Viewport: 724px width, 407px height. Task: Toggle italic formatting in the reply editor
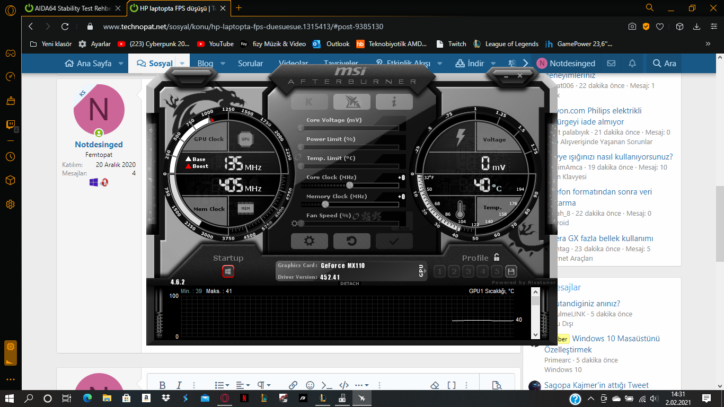[x=179, y=385]
